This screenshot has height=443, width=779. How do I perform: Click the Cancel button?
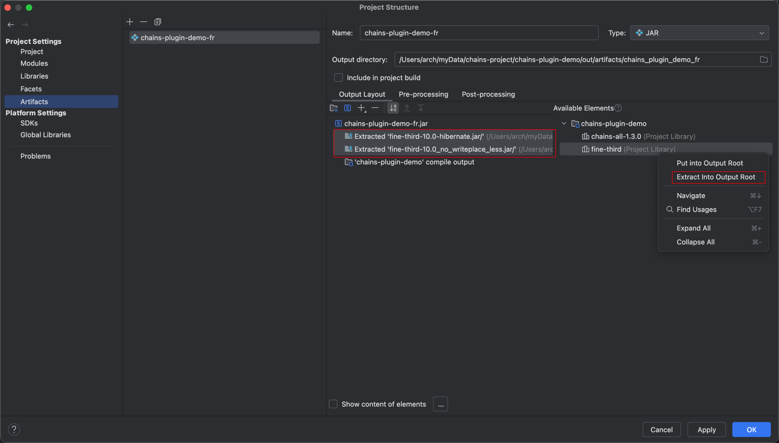661,430
